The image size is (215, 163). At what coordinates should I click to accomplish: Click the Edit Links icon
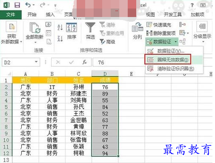click(x=49, y=42)
